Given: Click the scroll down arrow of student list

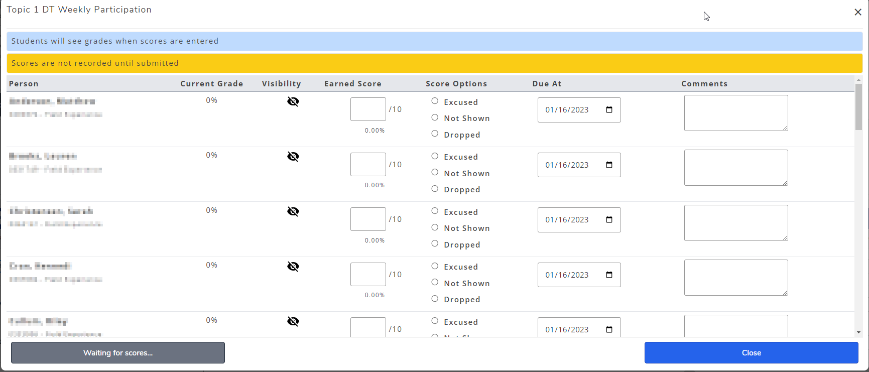Looking at the screenshot, I should tap(858, 332).
